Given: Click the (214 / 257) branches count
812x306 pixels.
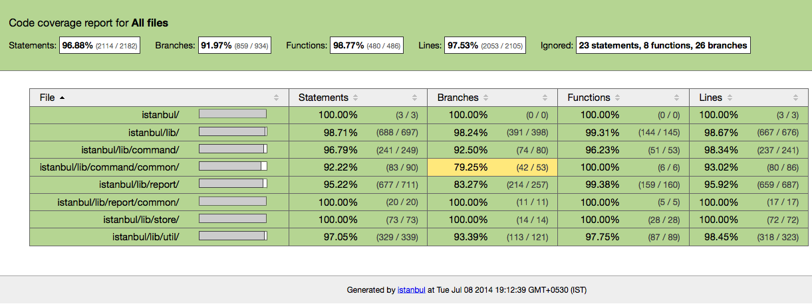Looking at the screenshot, I should (528, 185).
